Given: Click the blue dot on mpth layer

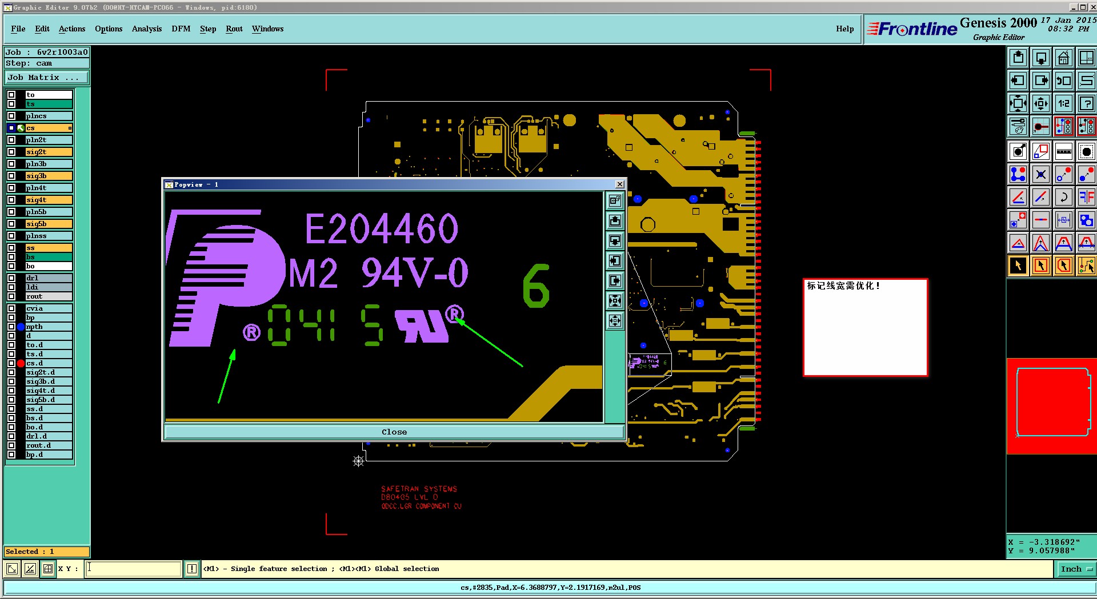Looking at the screenshot, I should tap(21, 327).
